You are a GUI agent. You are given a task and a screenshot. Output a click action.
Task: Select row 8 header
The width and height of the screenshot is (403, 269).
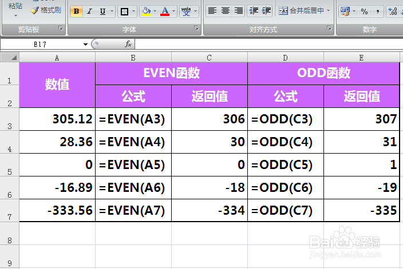[x=10, y=234]
